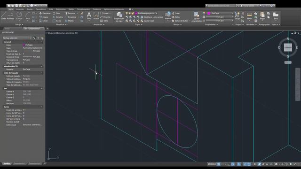Click the Editar block button
Screen dimensions: 301x169
click(x=176, y=17)
